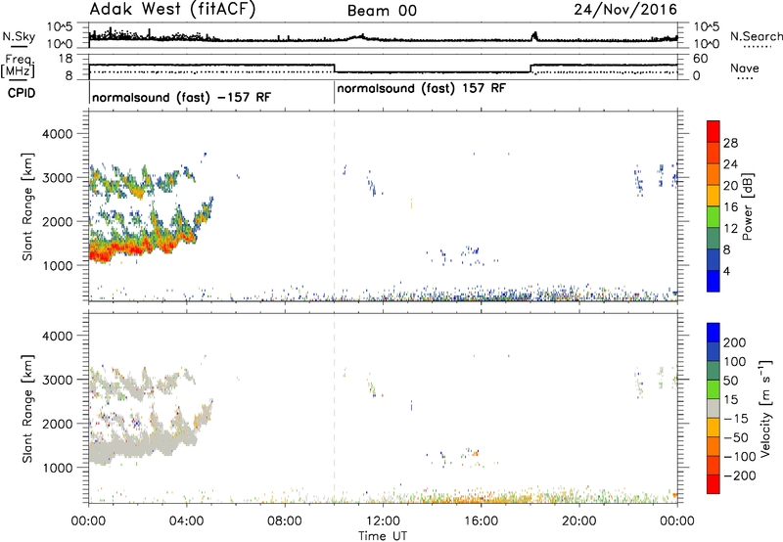783x542 pixels.
Task: Click the power scale value '16'
Action: point(730,207)
